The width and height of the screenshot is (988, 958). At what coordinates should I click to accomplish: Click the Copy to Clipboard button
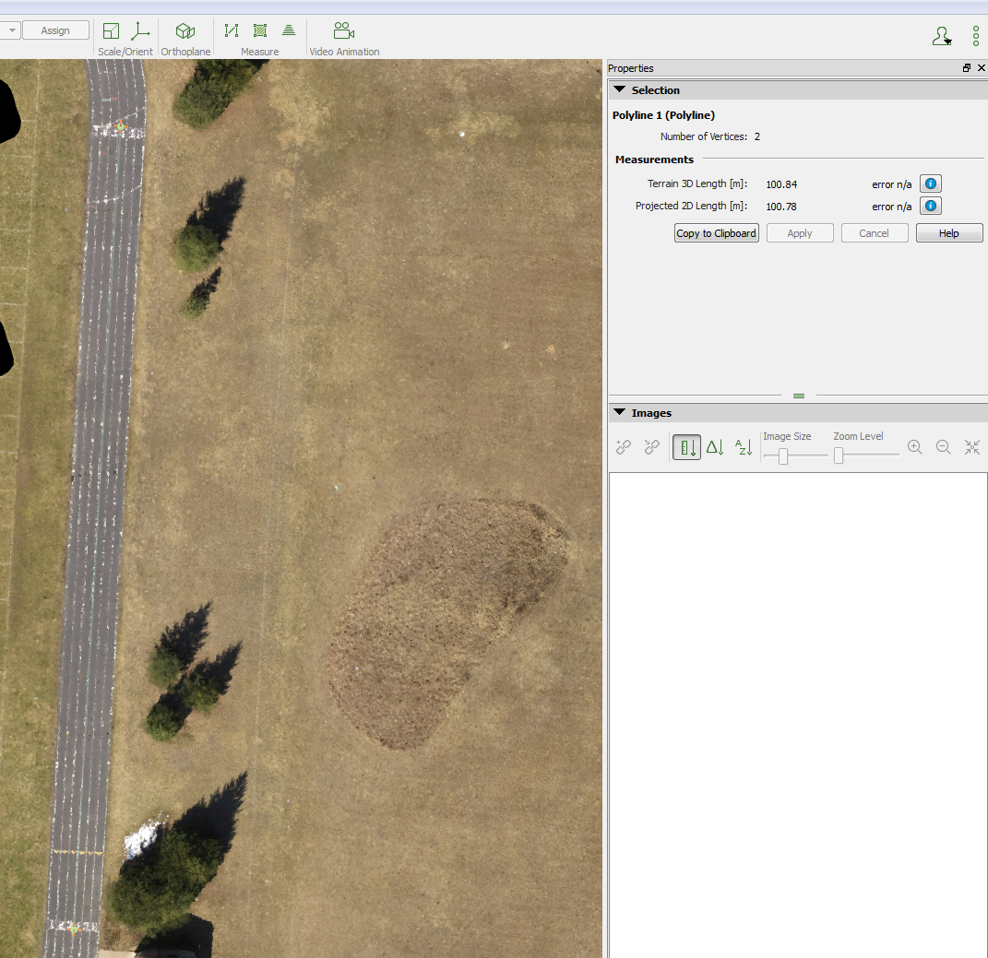[x=716, y=232]
